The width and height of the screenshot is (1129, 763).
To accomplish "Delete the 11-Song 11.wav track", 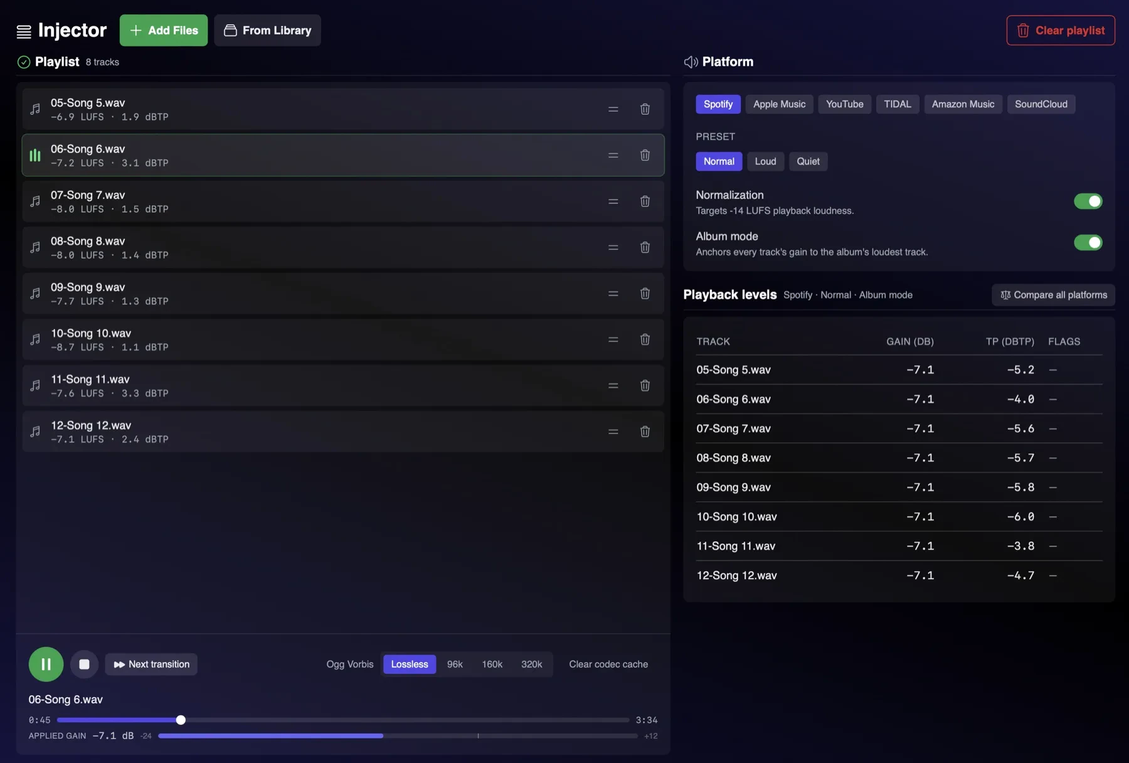I will (645, 385).
